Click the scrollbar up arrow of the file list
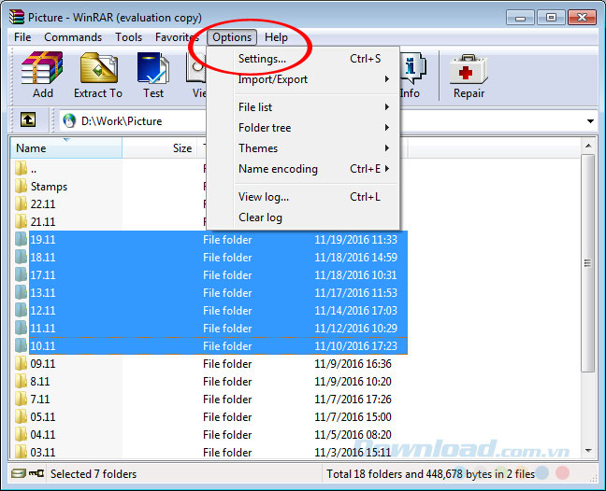 pos(588,146)
